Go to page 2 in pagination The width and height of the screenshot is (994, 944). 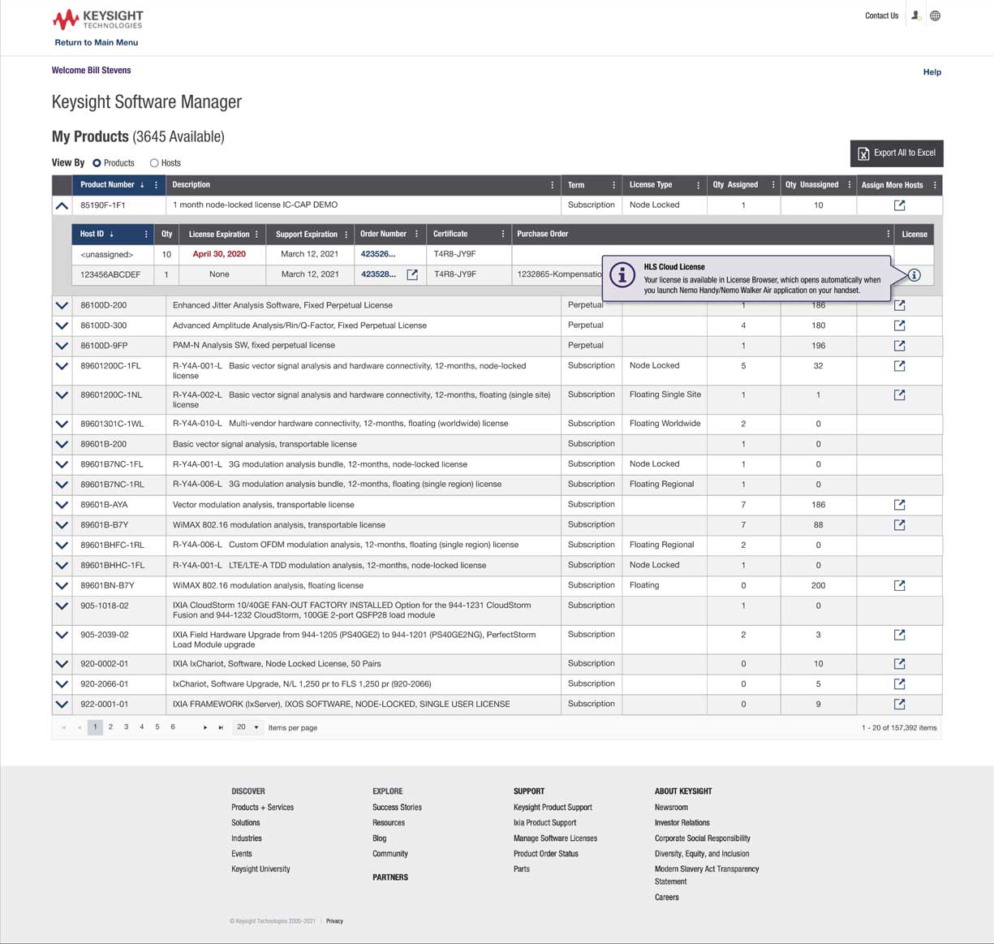click(110, 726)
